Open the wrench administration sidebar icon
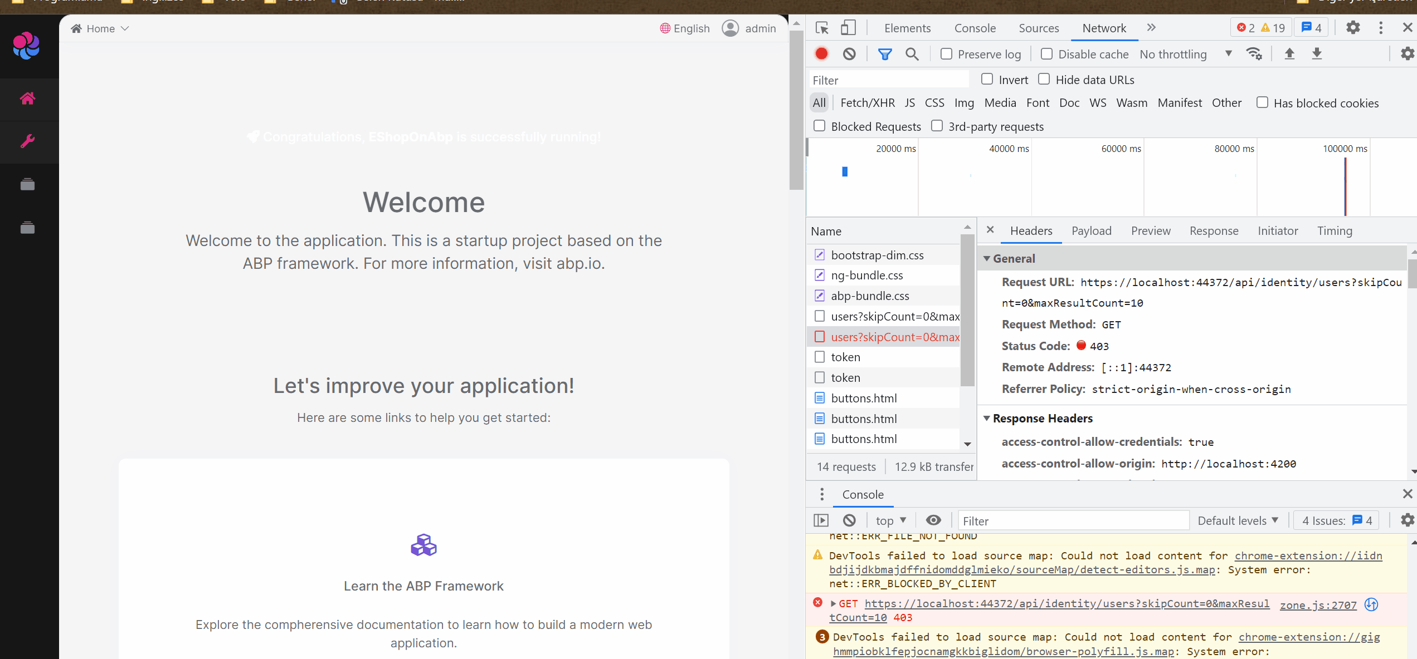The width and height of the screenshot is (1417, 659). 27,141
